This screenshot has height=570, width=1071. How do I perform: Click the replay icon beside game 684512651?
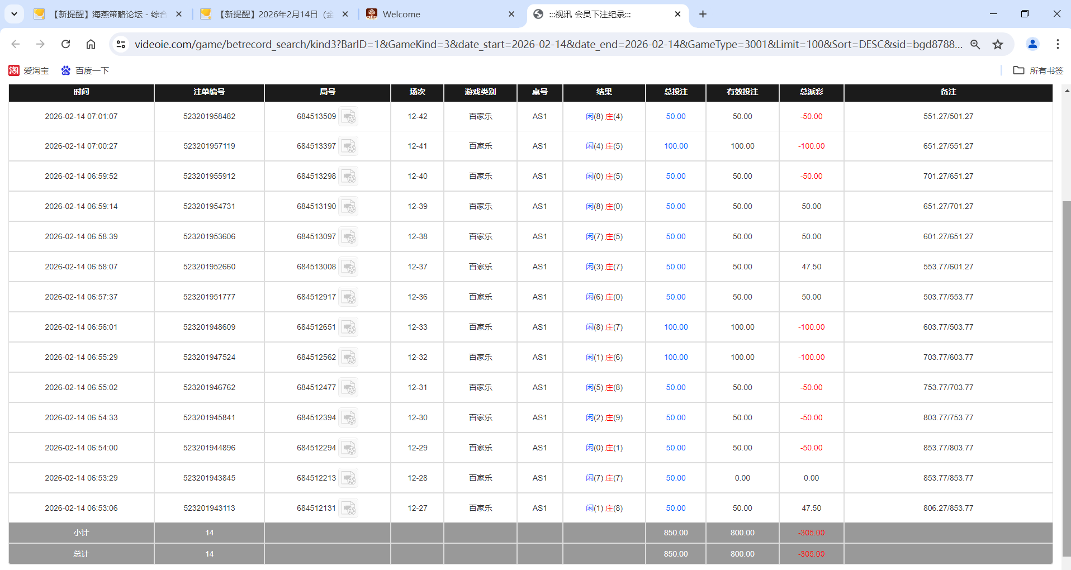pos(348,327)
